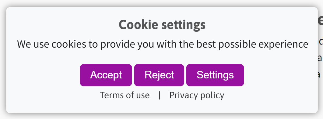Open the Privacy policy link
This screenshot has width=323, height=119.
197,96
